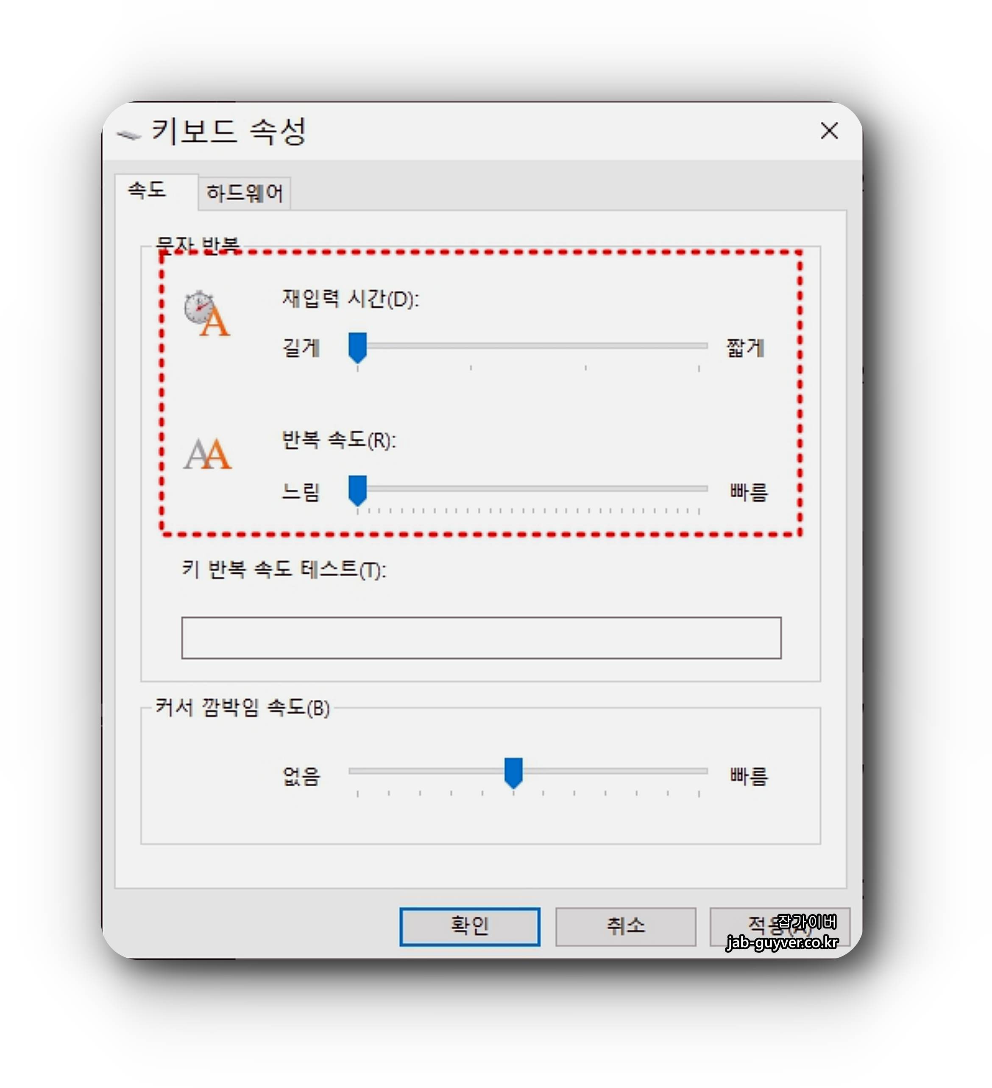992x1088 pixels.
Task: Set repeat delay to shortest tick mark
Action: tap(699, 345)
